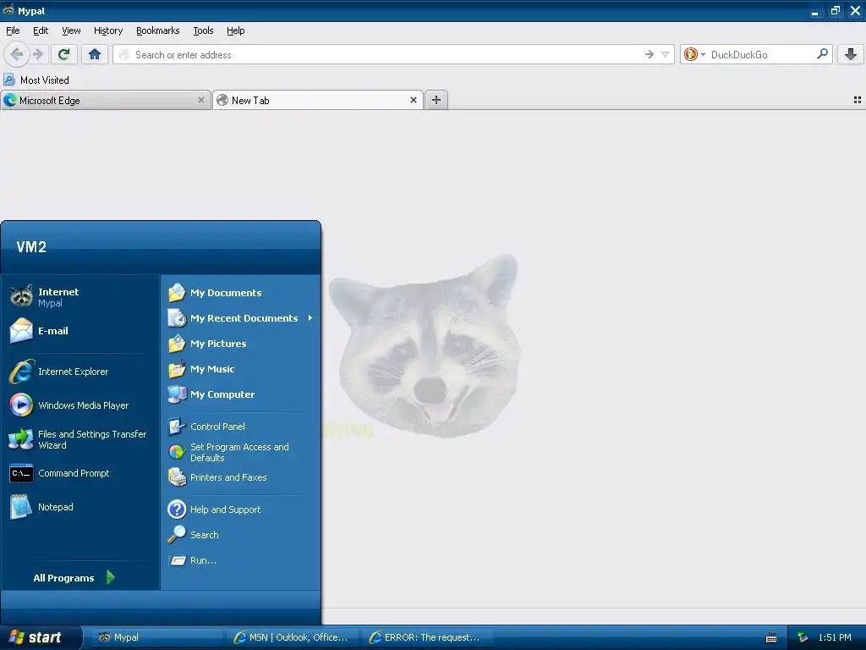
Task: Click the network connection tray icon
Action: click(803, 637)
